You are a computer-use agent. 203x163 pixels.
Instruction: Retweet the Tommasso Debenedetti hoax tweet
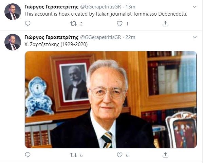coord(73,24)
